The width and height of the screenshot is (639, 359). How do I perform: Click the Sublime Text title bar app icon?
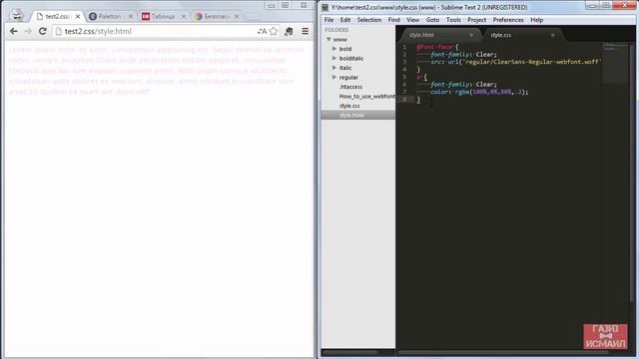(324, 7)
